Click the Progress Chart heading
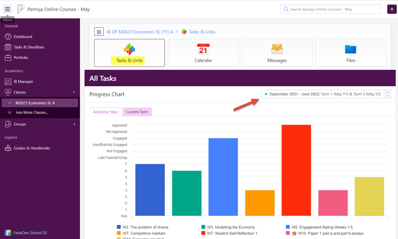This screenshot has height=239, width=398. (x=107, y=94)
